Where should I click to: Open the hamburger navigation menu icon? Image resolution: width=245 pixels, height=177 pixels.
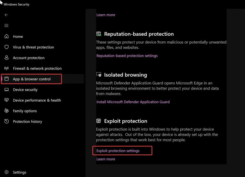tap(6, 25)
